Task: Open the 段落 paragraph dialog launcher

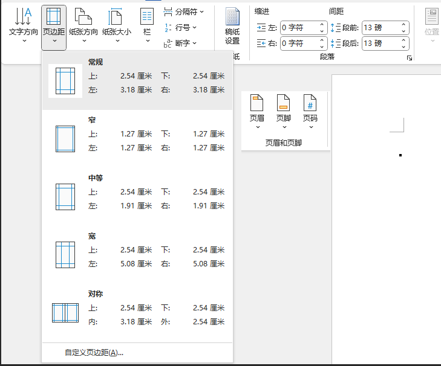Action: click(410, 58)
